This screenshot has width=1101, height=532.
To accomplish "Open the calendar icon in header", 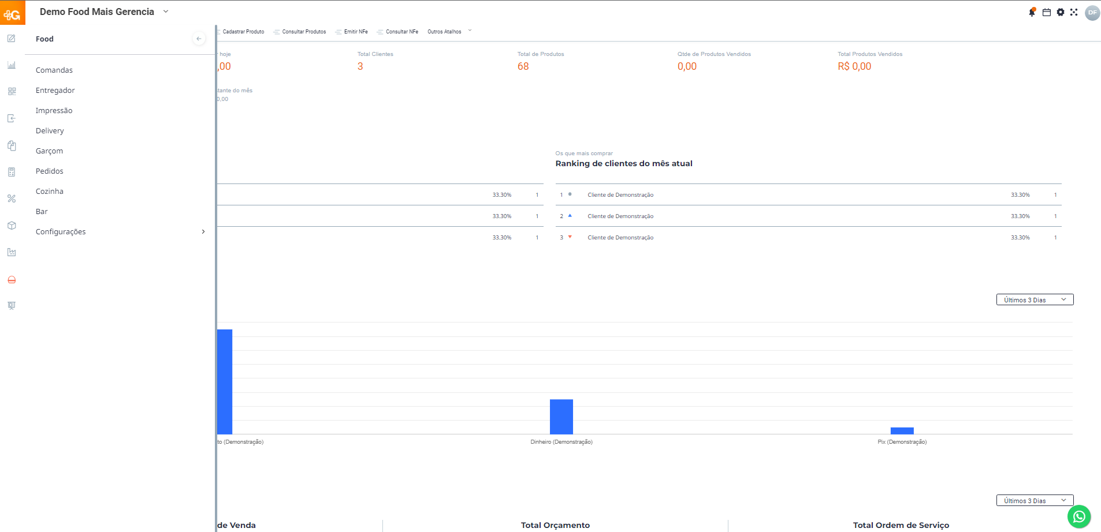I will [1046, 12].
